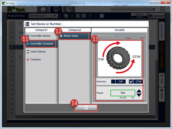The image size is (172, 129).
Task: Click the Power value input field
Action: tap(123, 93)
